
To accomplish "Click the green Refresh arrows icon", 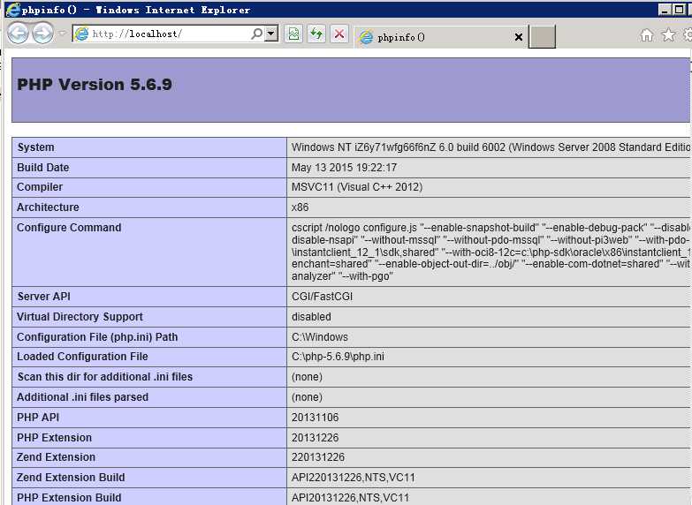I will [x=316, y=34].
